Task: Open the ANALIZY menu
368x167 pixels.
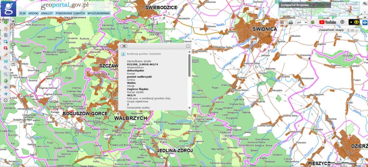Action: tap(47, 13)
